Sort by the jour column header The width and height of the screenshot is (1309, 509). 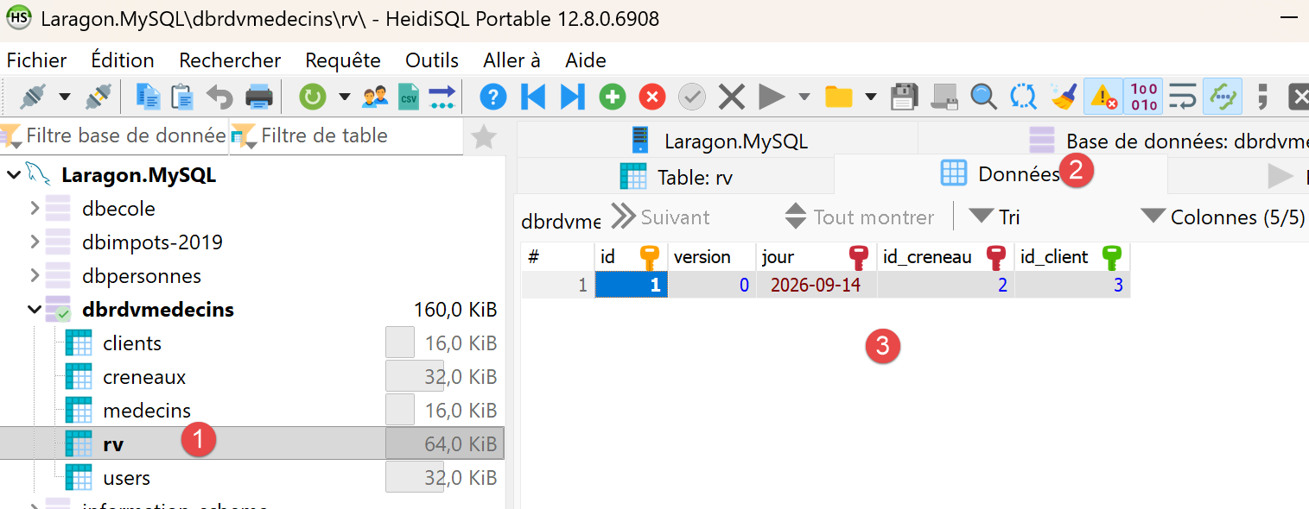pyautogui.click(x=815, y=256)
